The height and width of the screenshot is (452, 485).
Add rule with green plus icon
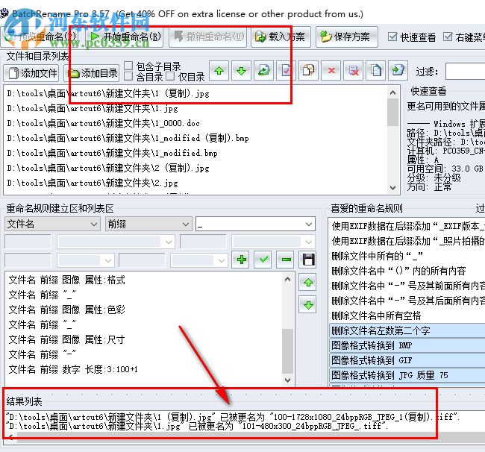click(241, 260)
